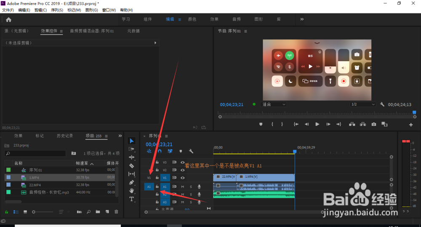Toggle V2 track output eye
Image resolution: width=421 pixels, height=227 pixels.
coord(183,170)
